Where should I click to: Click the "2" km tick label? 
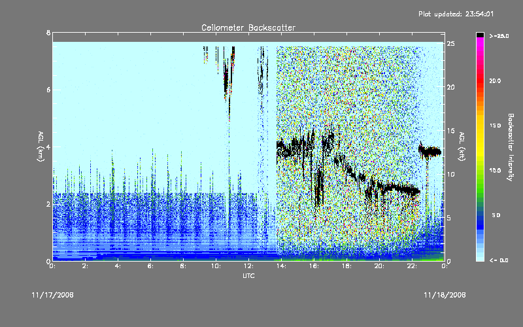point(48,204)
